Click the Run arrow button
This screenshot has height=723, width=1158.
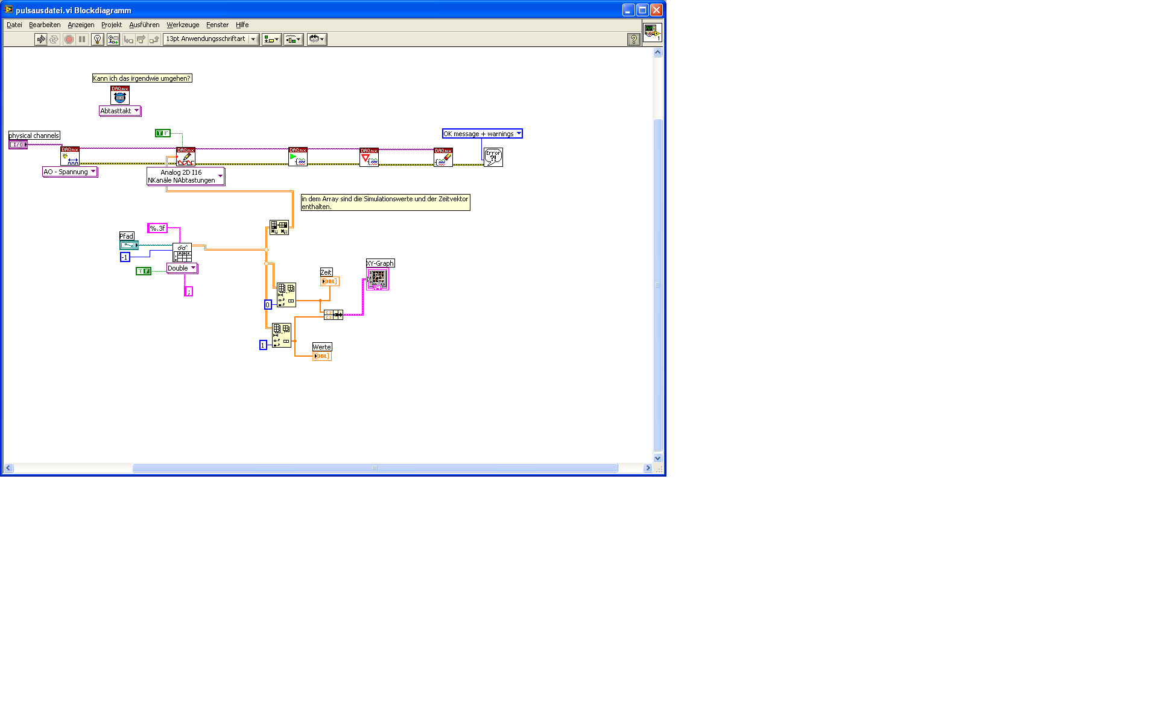(x=40, y=39)
